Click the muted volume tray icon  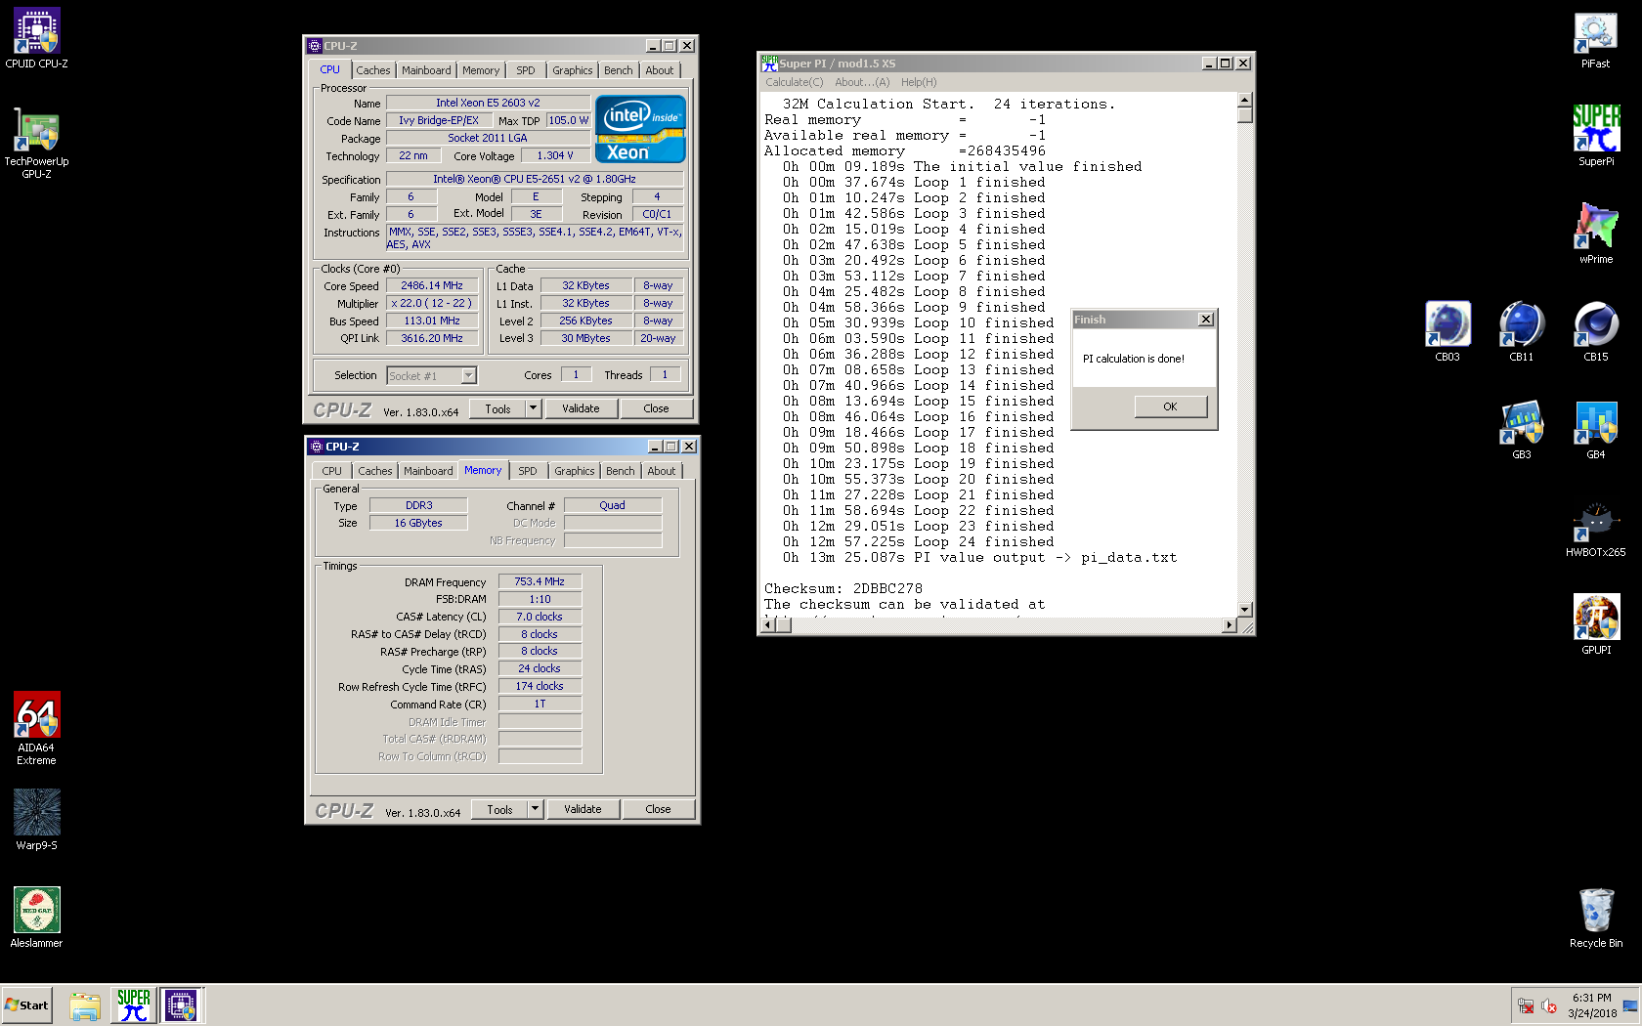point(1549,1005)
